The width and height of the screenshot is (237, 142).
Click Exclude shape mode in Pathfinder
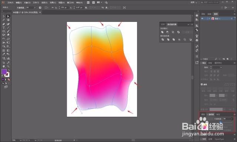[x=178, y=32]
